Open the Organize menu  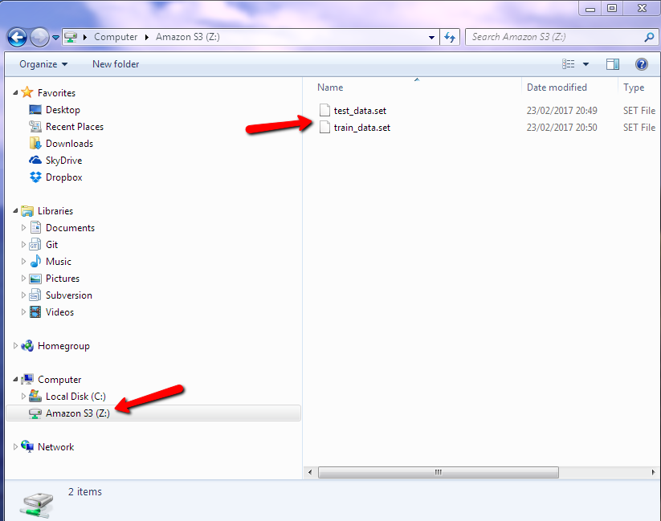[x=43, y=64]
